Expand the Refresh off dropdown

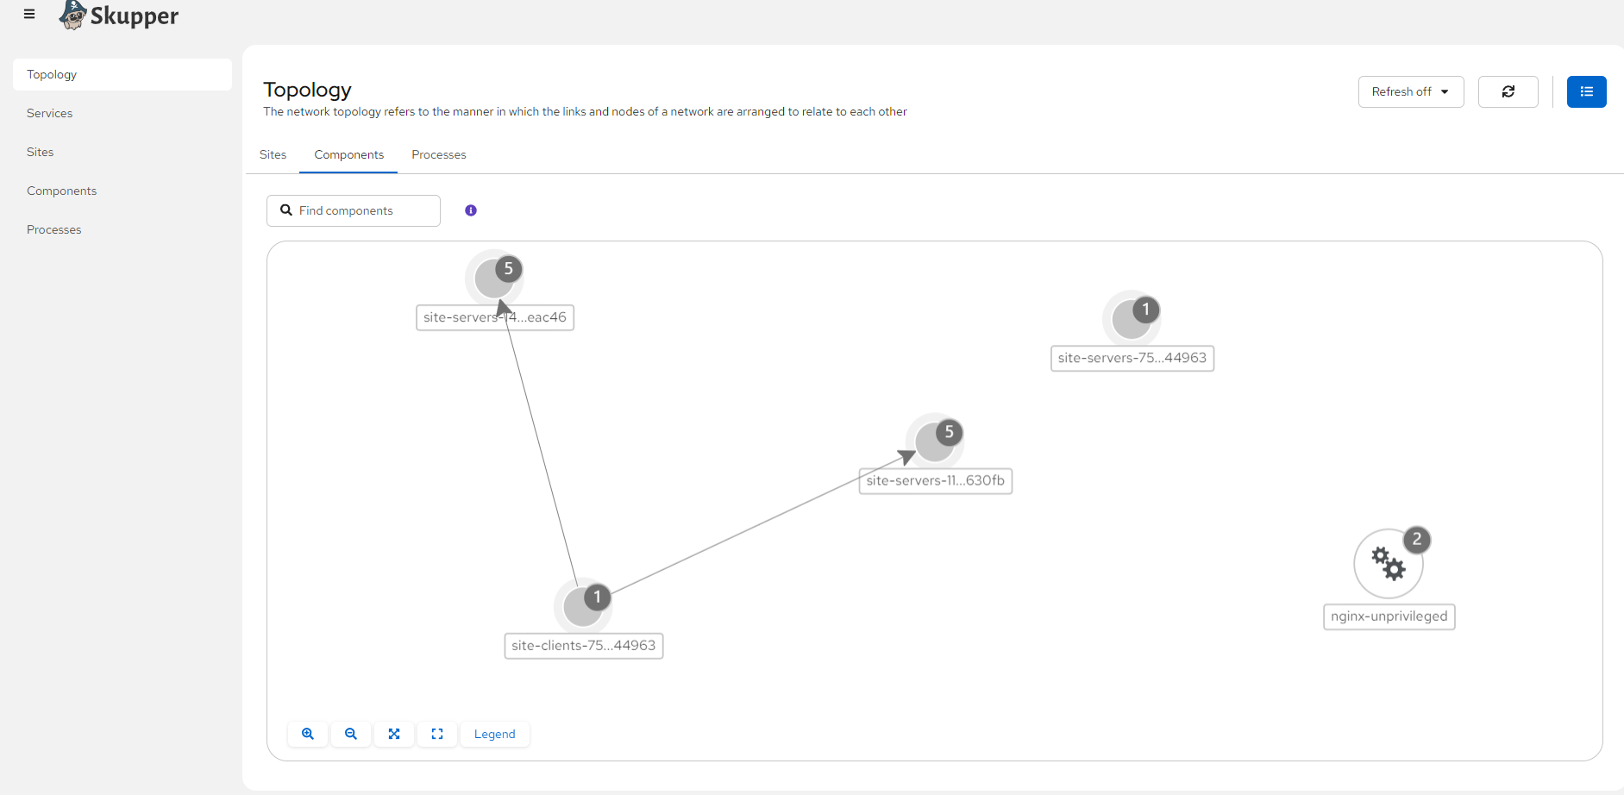coord(1411,91)
